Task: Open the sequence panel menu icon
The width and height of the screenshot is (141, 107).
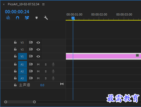Action: coord(43,4)
